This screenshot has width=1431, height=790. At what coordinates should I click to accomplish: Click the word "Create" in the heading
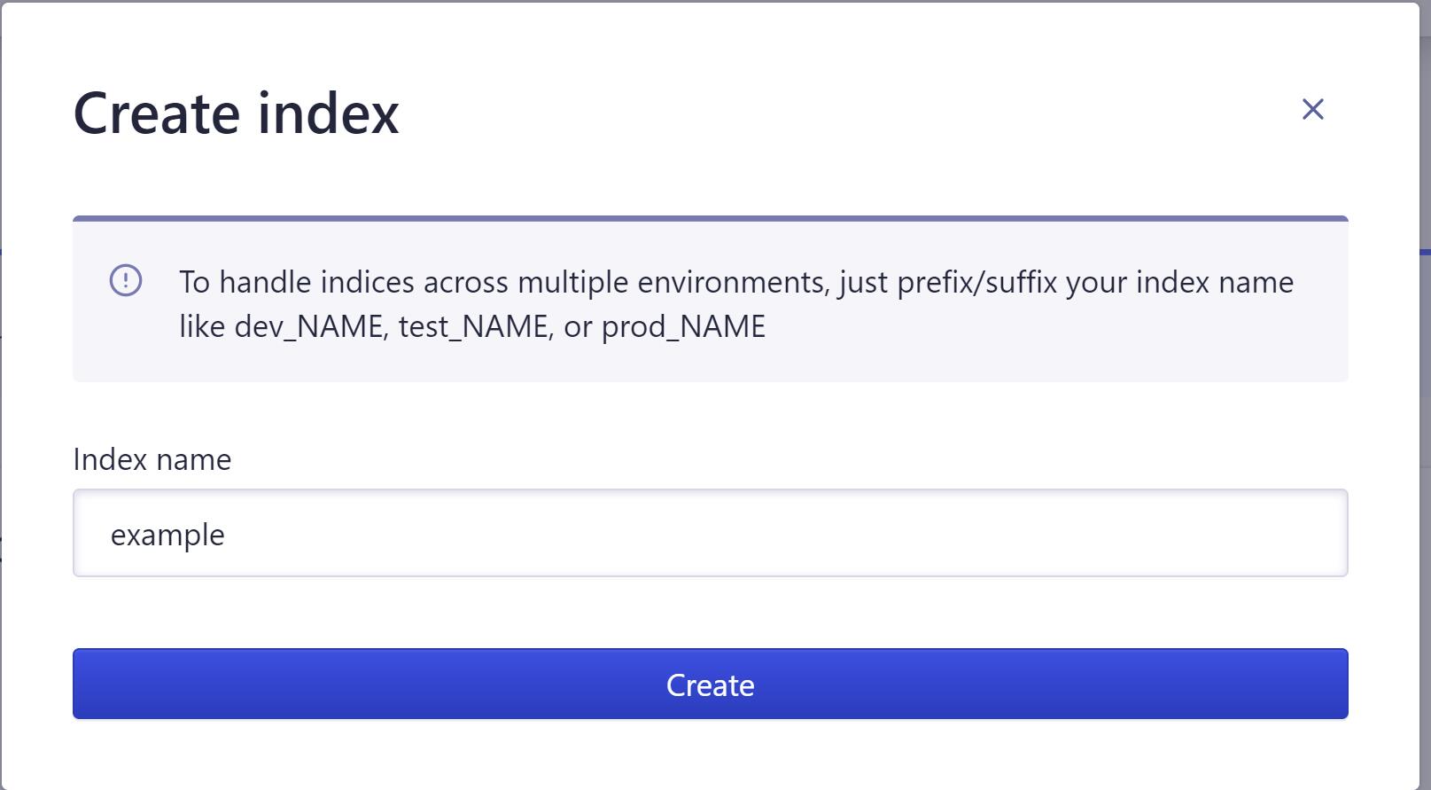pos(157,113)
